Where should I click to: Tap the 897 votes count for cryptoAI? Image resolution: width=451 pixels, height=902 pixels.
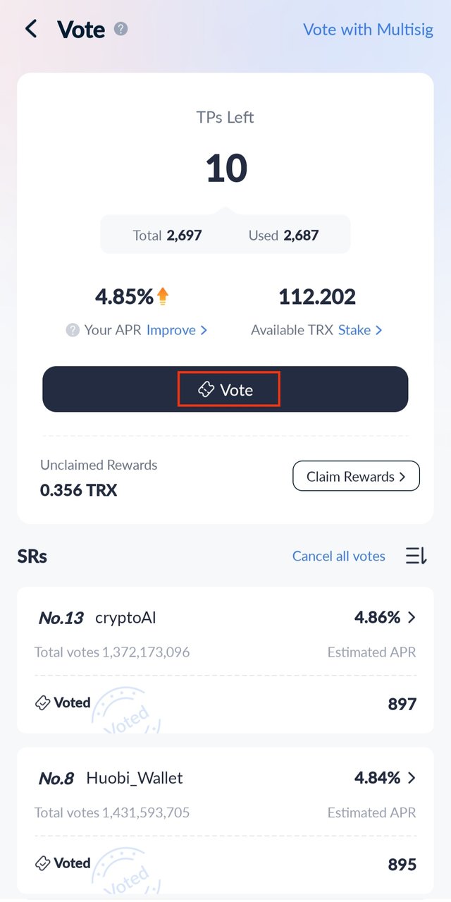[402, 704]
